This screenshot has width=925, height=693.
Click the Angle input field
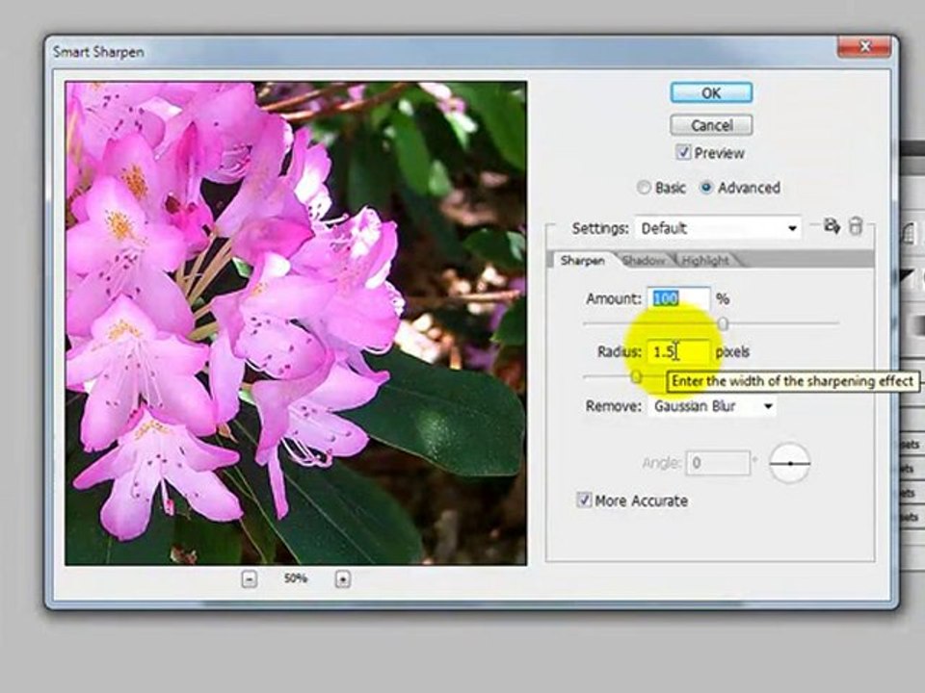tap(718, 463)
